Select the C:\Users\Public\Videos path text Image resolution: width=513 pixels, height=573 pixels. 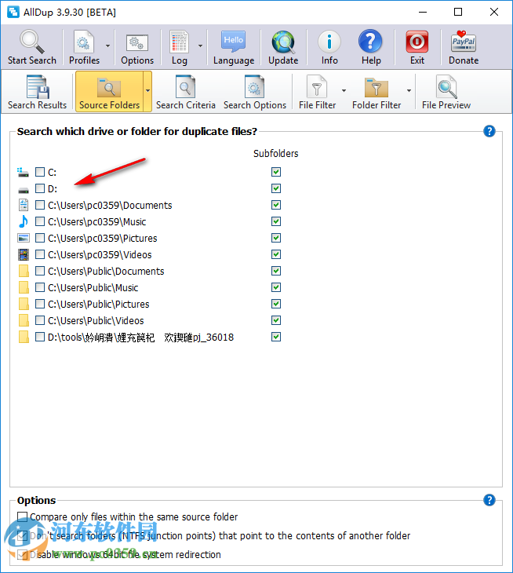96,320
